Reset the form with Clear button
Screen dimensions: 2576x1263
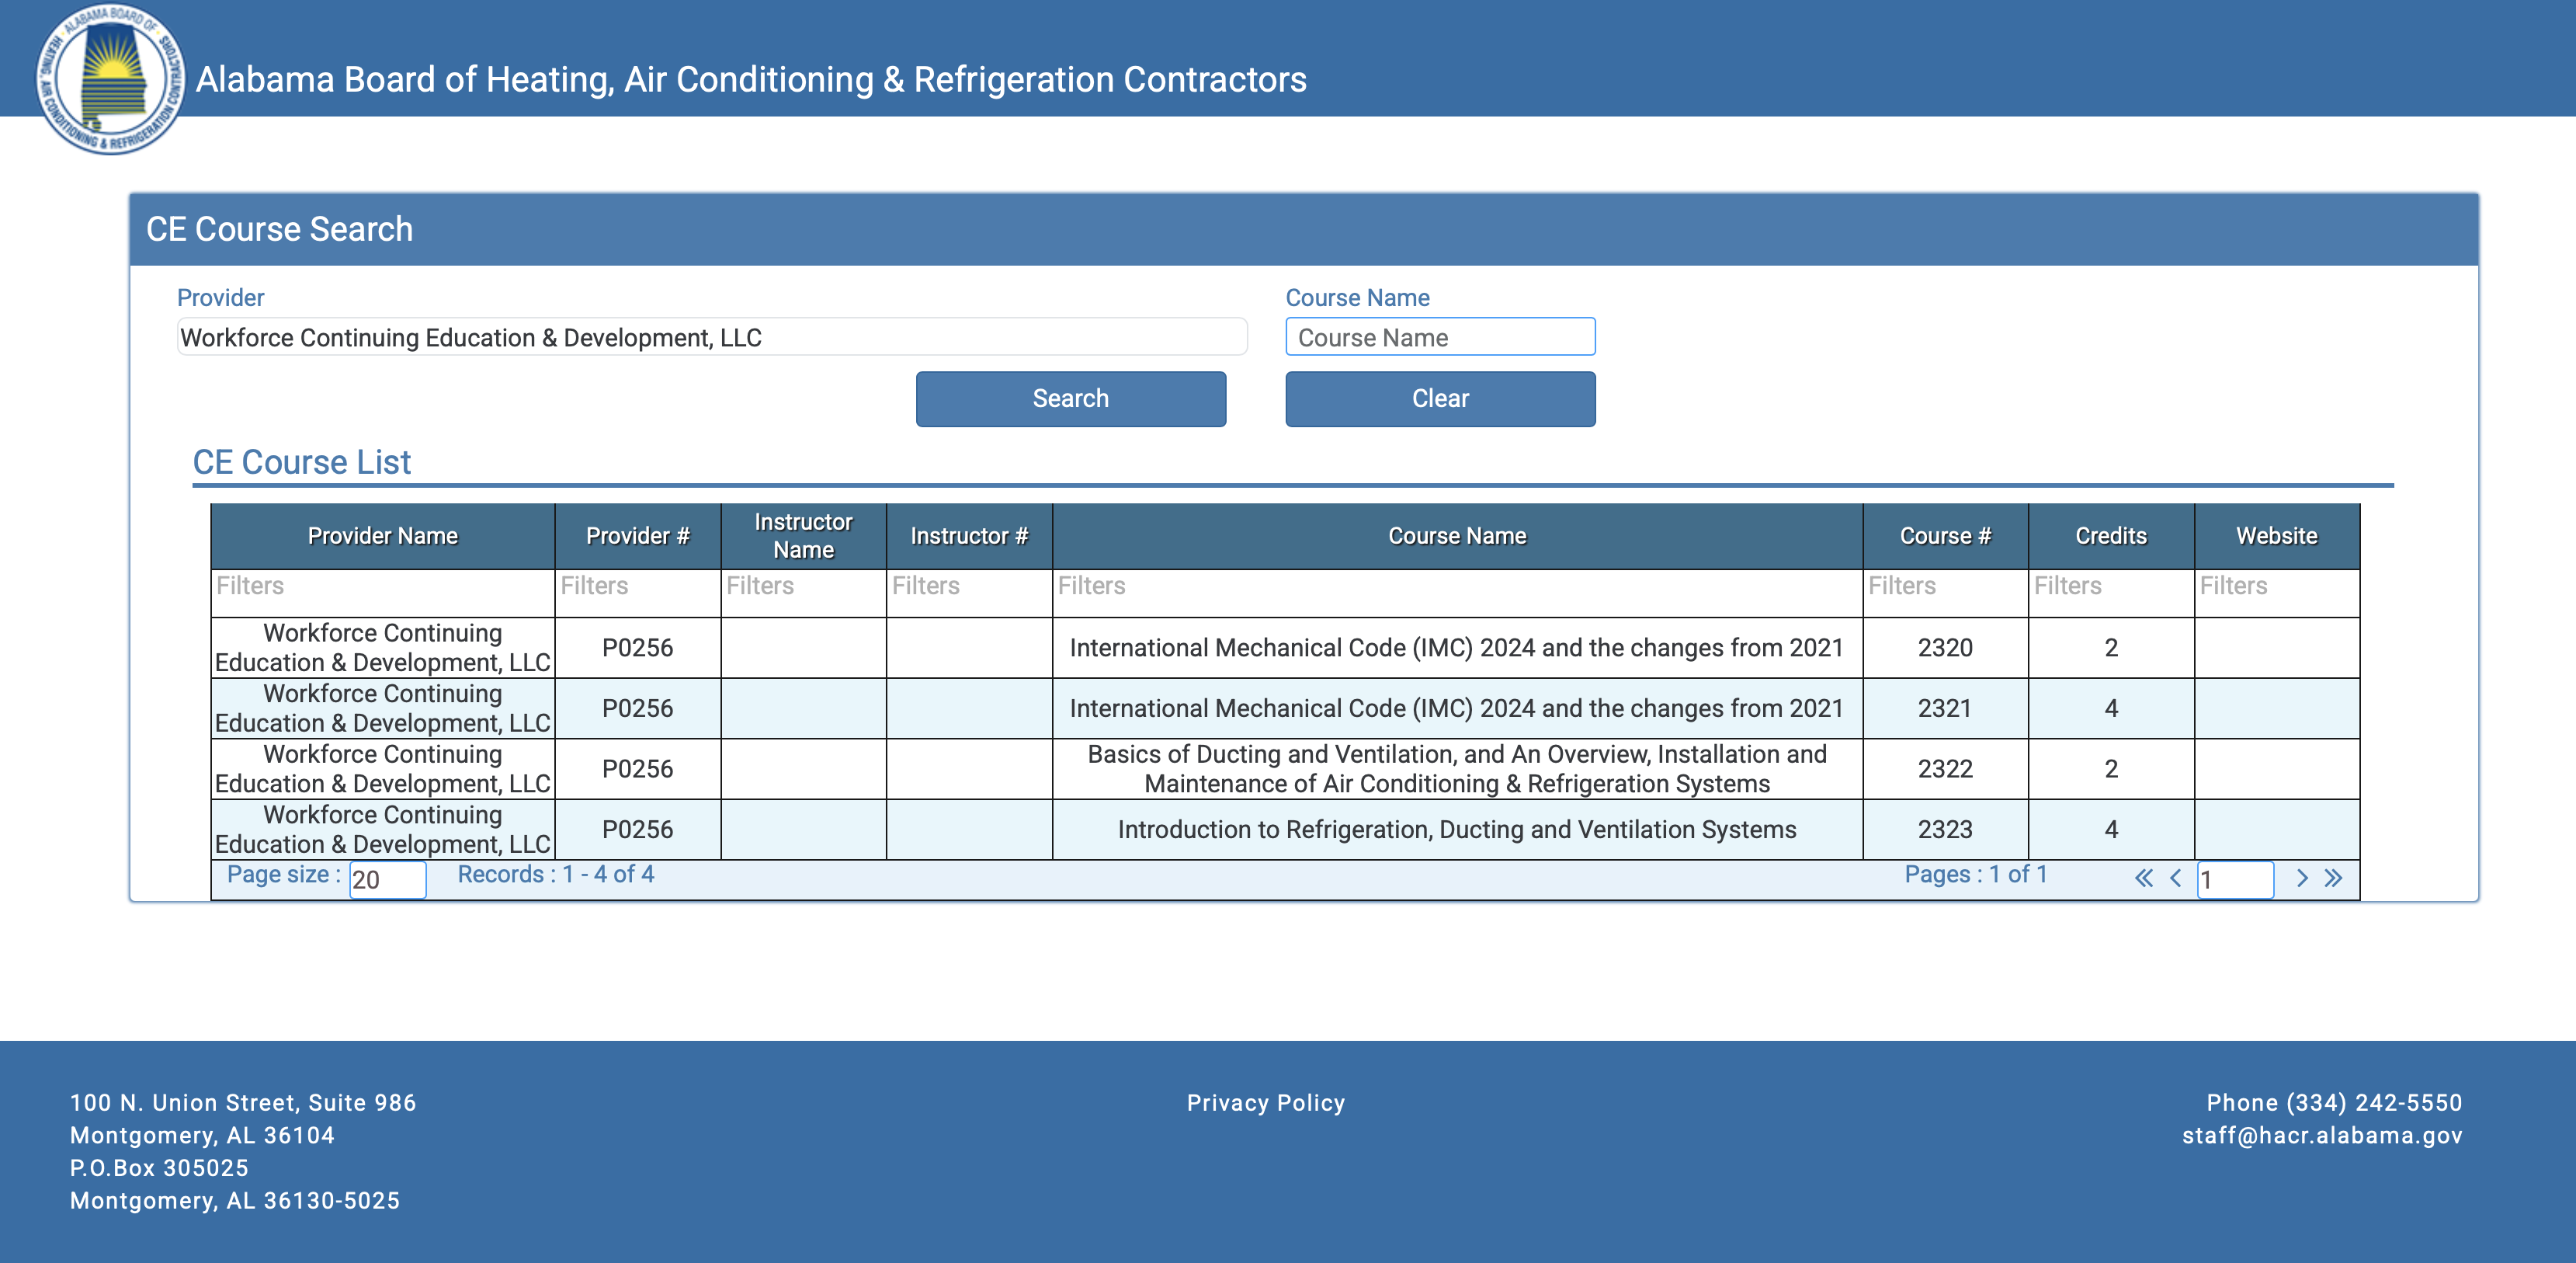[1440, 398]
